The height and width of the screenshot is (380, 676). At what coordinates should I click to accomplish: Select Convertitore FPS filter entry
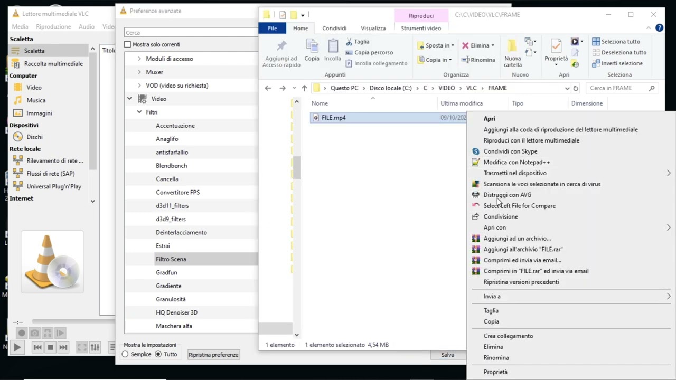pos(177,192)
